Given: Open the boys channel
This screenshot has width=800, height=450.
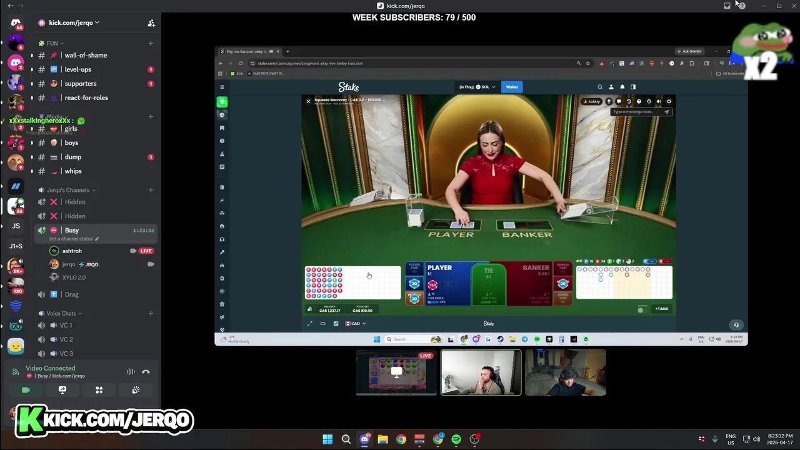Looking at the screenshot, I should (94, 142).
